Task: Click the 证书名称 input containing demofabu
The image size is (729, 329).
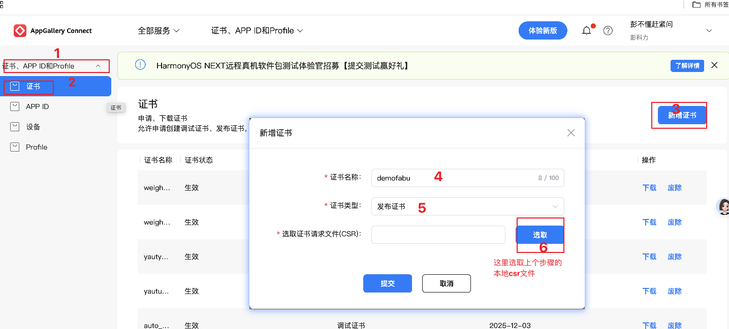Action: (457, 178)
